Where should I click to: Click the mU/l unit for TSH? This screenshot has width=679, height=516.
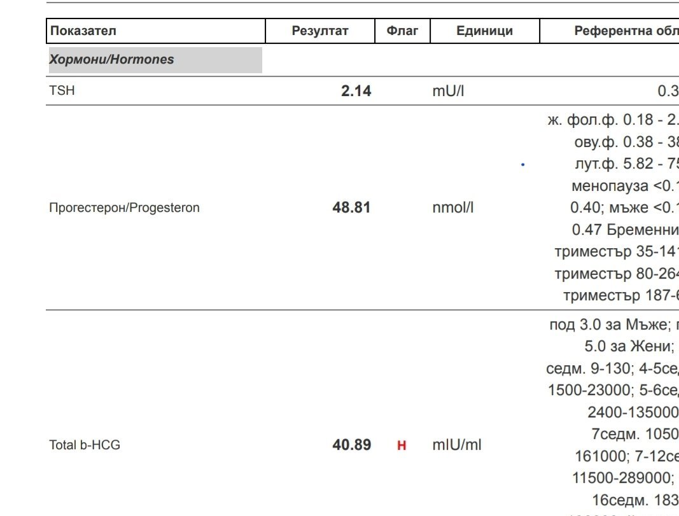448,91
